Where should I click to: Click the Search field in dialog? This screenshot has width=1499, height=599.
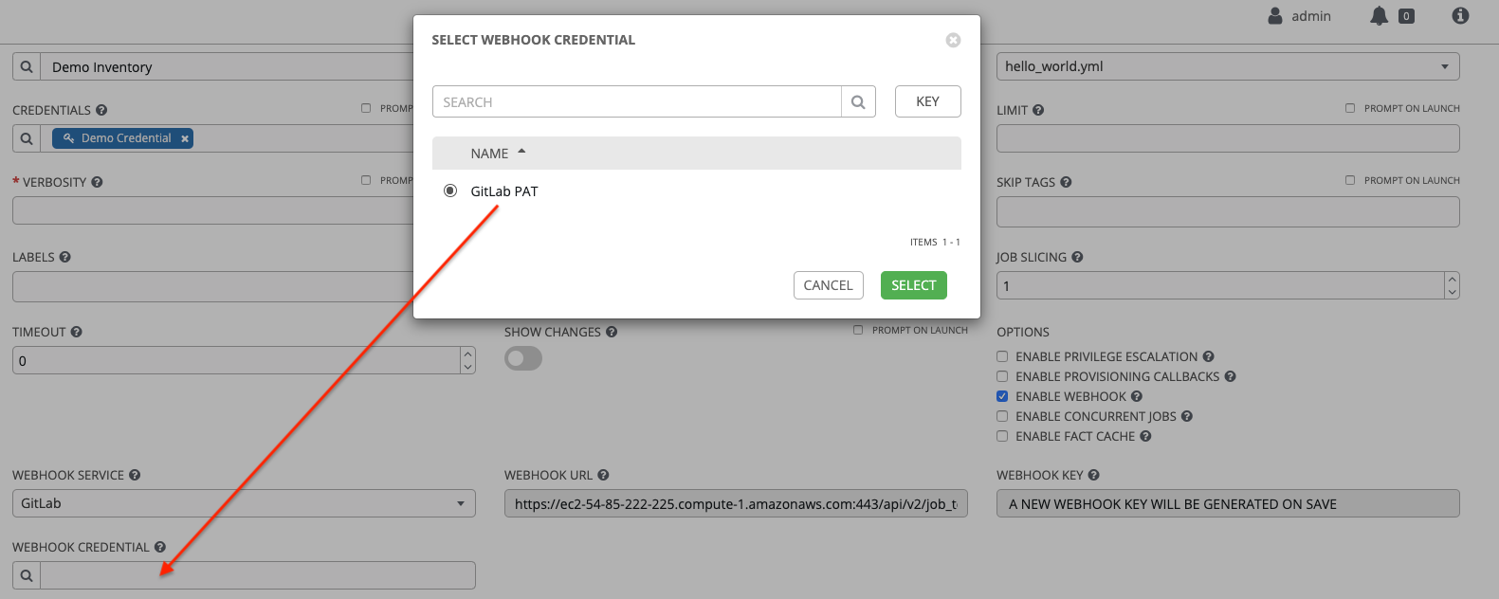[x=636, y=102]
